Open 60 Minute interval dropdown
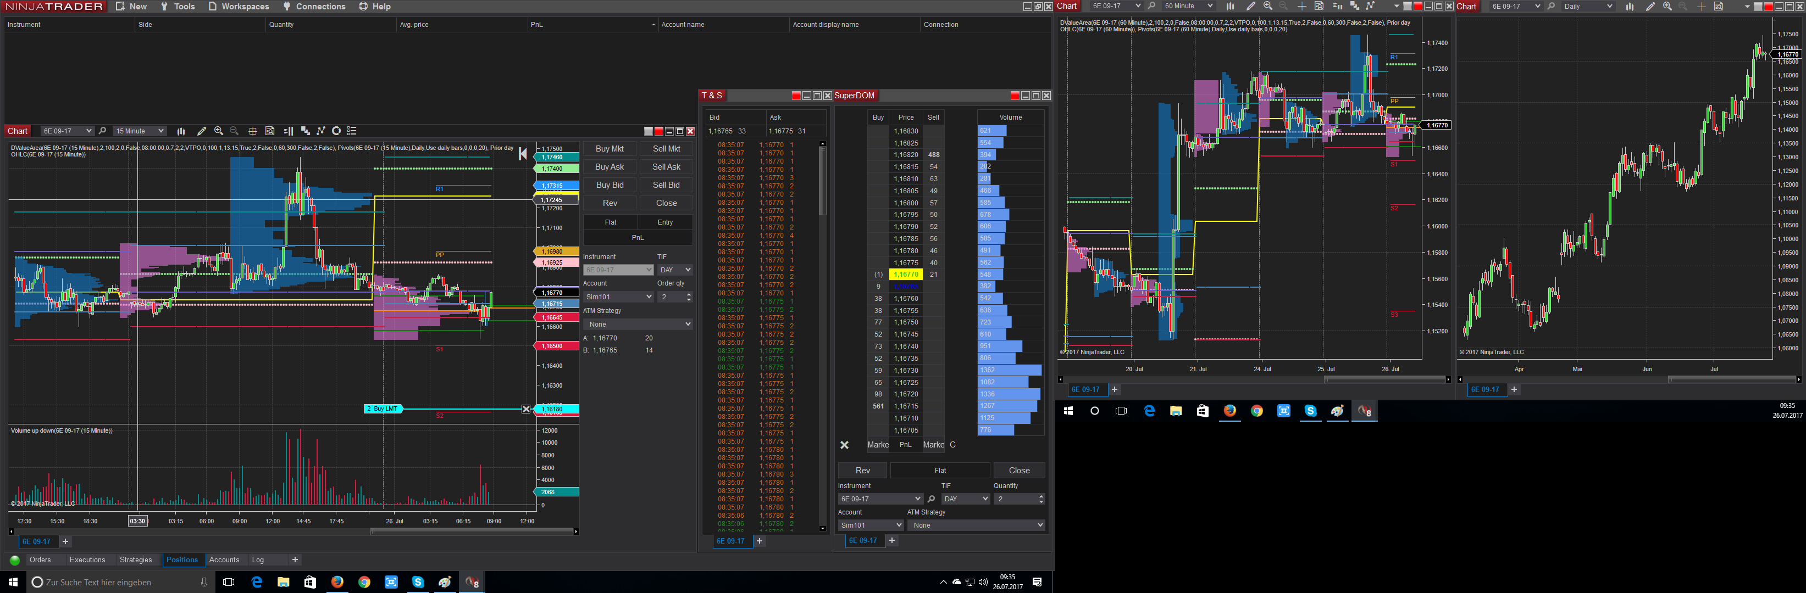The height and width of the screenshot is (593, 1806). click(x=1188, y=6)
